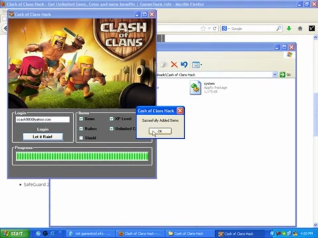Switch to the folder Cash of Clans Hack taskbar button

(x=189, y=234)
